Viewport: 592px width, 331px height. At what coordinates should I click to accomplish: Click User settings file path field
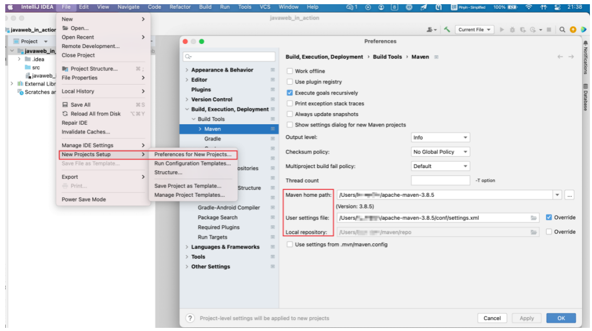point(437,218)
